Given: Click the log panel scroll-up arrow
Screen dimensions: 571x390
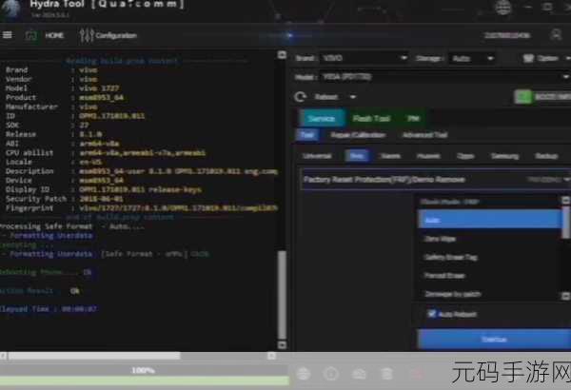Looking at the screenshot, I should [x=282, y=55].
